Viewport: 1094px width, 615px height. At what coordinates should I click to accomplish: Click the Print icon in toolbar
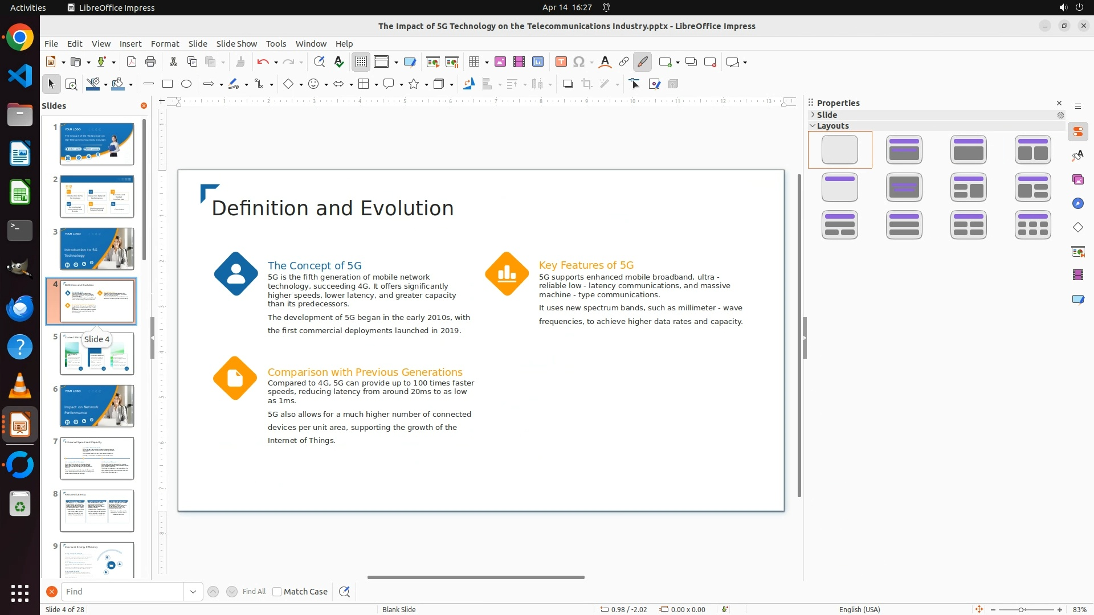click(x=150, y=62)
